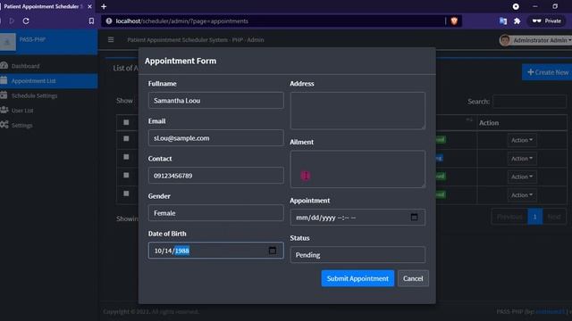572x321 pixels.
Task: Go to pagination page 1
Action: [x=534, y=217]
